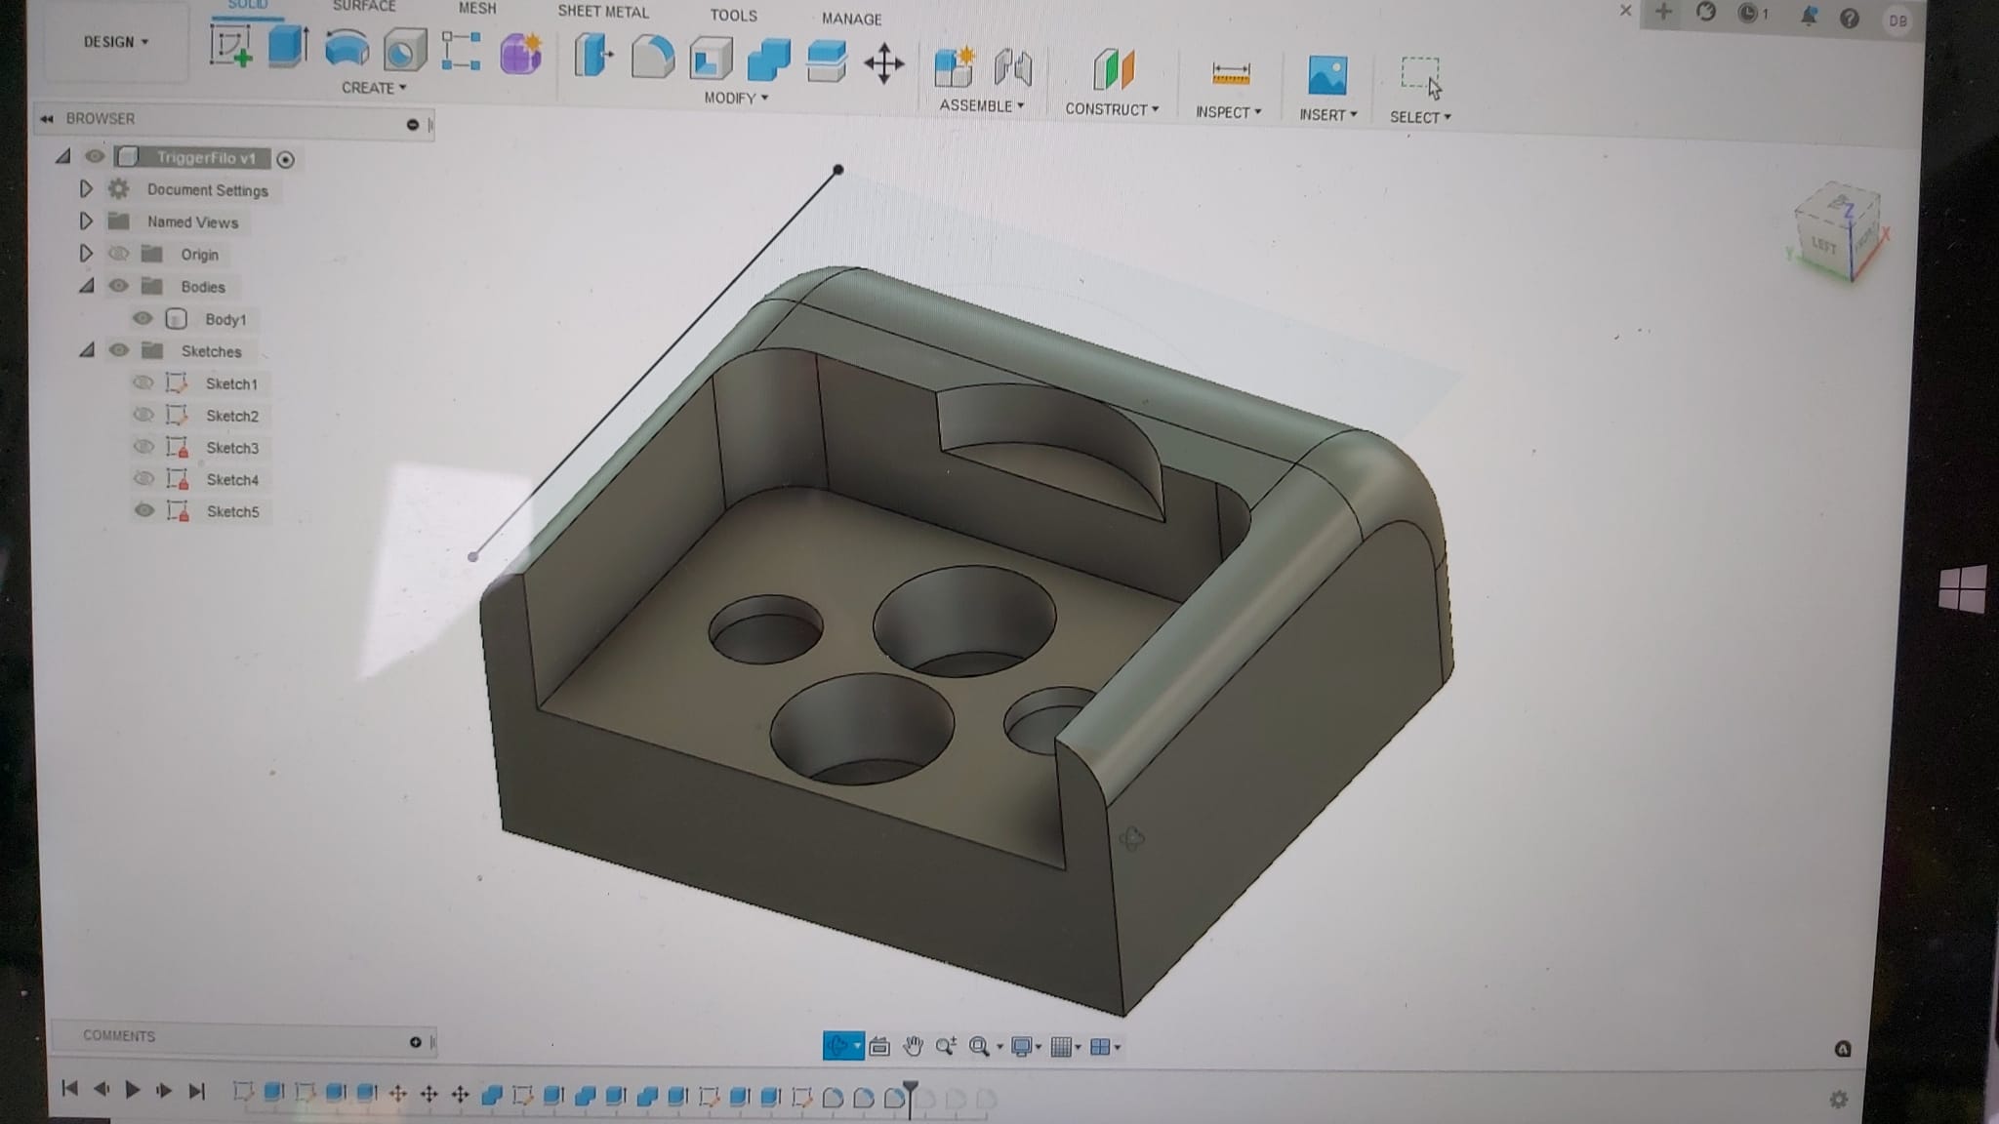Screen dimensions: 1999x1124
Task: Open the DESIGN workspace dropdown
Action: [x=116, y=42]
